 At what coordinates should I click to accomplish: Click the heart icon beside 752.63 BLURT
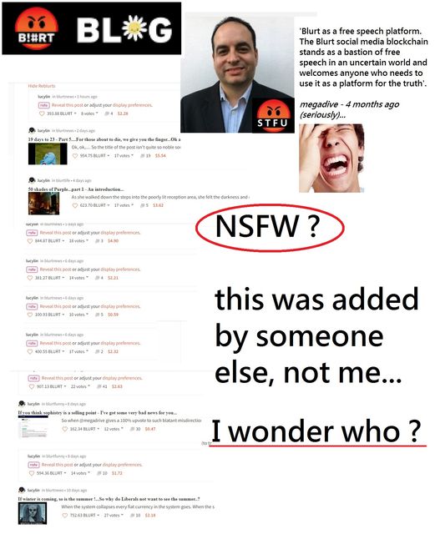pos(65,516)
